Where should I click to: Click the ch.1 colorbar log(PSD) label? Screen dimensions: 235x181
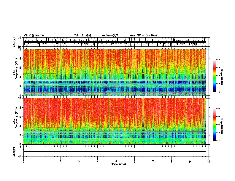pyautogui.click(x=222, y=77)
